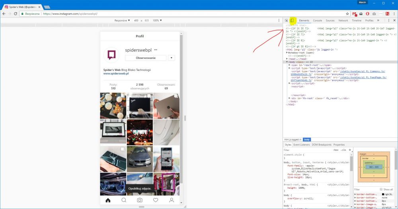Image resolution: width=398 pixels, height=209 pixels.
Task: Switch to the Sources tab
Action: click(330, 20)
